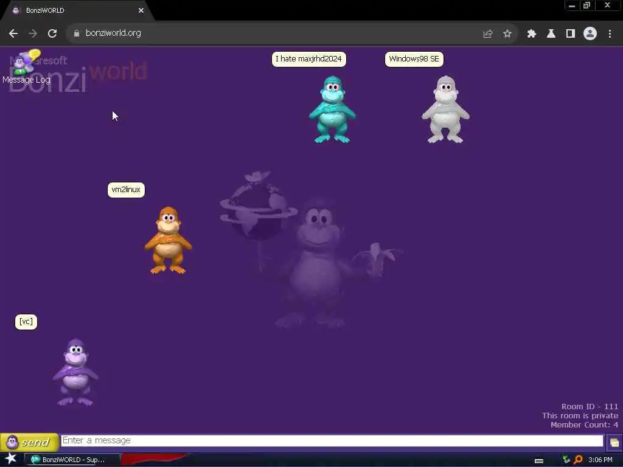Viewport: 623px width, 467px height.
Task: Focus the Enter a message field
Action: (x=332, y=440)
